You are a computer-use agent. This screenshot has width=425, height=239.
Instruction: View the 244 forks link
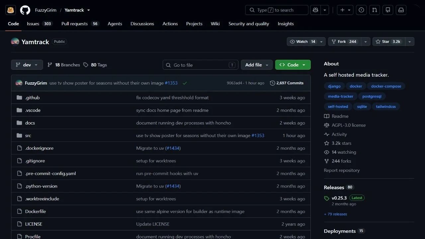(x=338, y=161)
